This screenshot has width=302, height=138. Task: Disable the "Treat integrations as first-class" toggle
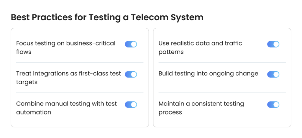(131, 74)
